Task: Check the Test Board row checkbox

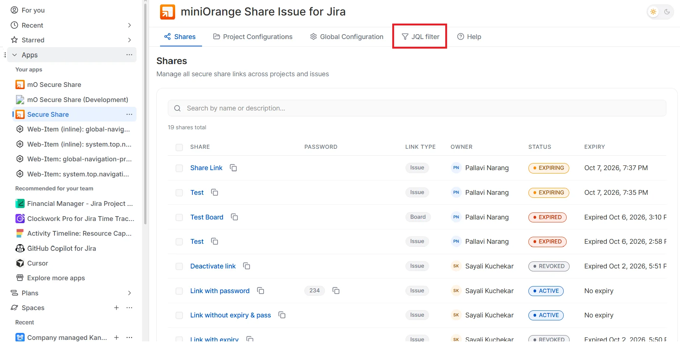Action: (x=179, y=217)
